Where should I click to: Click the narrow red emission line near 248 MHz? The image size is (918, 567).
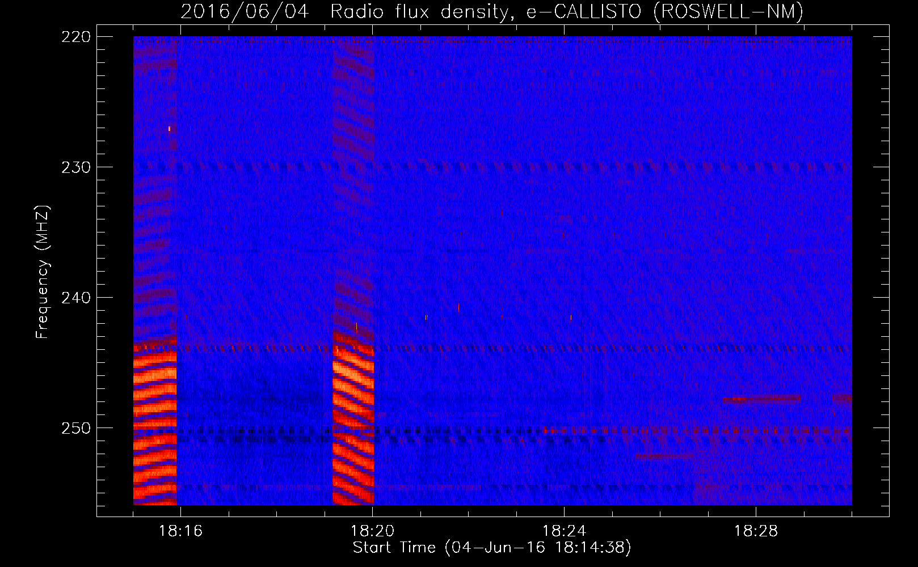(x=761, y=399)
